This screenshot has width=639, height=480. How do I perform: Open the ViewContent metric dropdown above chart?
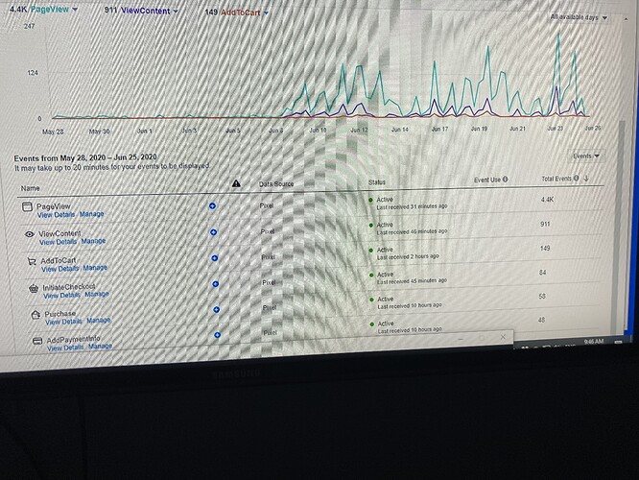point(176,11)
